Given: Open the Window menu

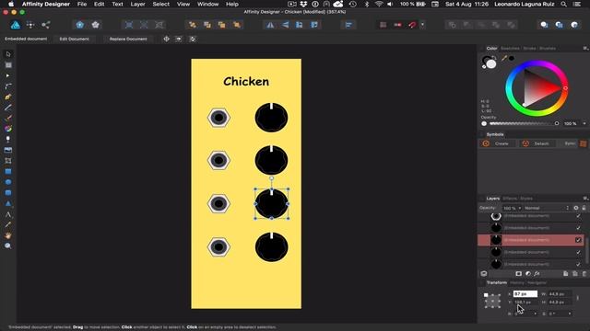Looking at the screenshot, I should pyautogui.click(x=207, y=4).
